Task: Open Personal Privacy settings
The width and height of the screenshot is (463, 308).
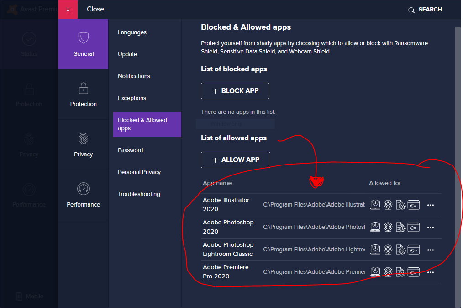Action: point(139,172)
